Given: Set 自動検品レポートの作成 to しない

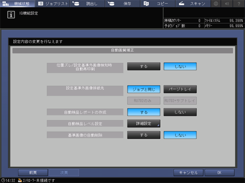Looking at the screenshot, I should (180, 112).
